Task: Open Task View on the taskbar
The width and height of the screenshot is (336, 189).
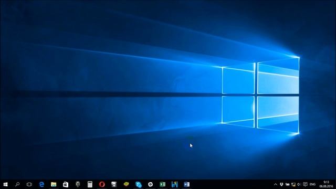Action: (29, 184)
